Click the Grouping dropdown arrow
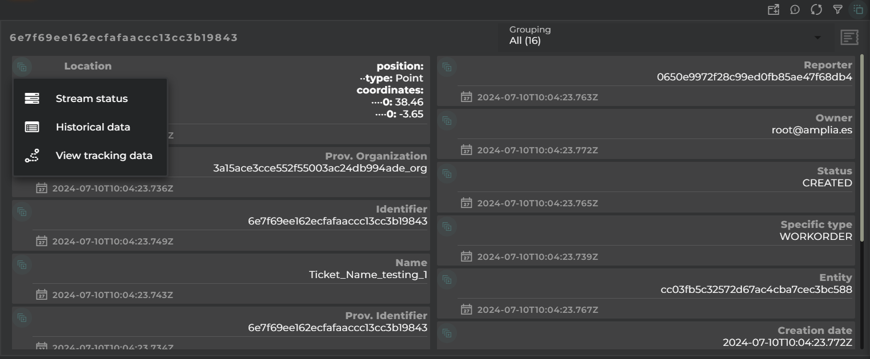 (817, 38)
